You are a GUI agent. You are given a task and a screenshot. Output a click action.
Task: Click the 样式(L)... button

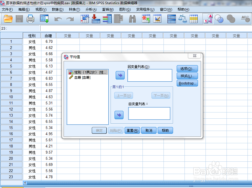(187, 76)
